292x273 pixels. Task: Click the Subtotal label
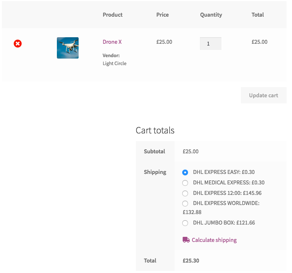(154, 152)
